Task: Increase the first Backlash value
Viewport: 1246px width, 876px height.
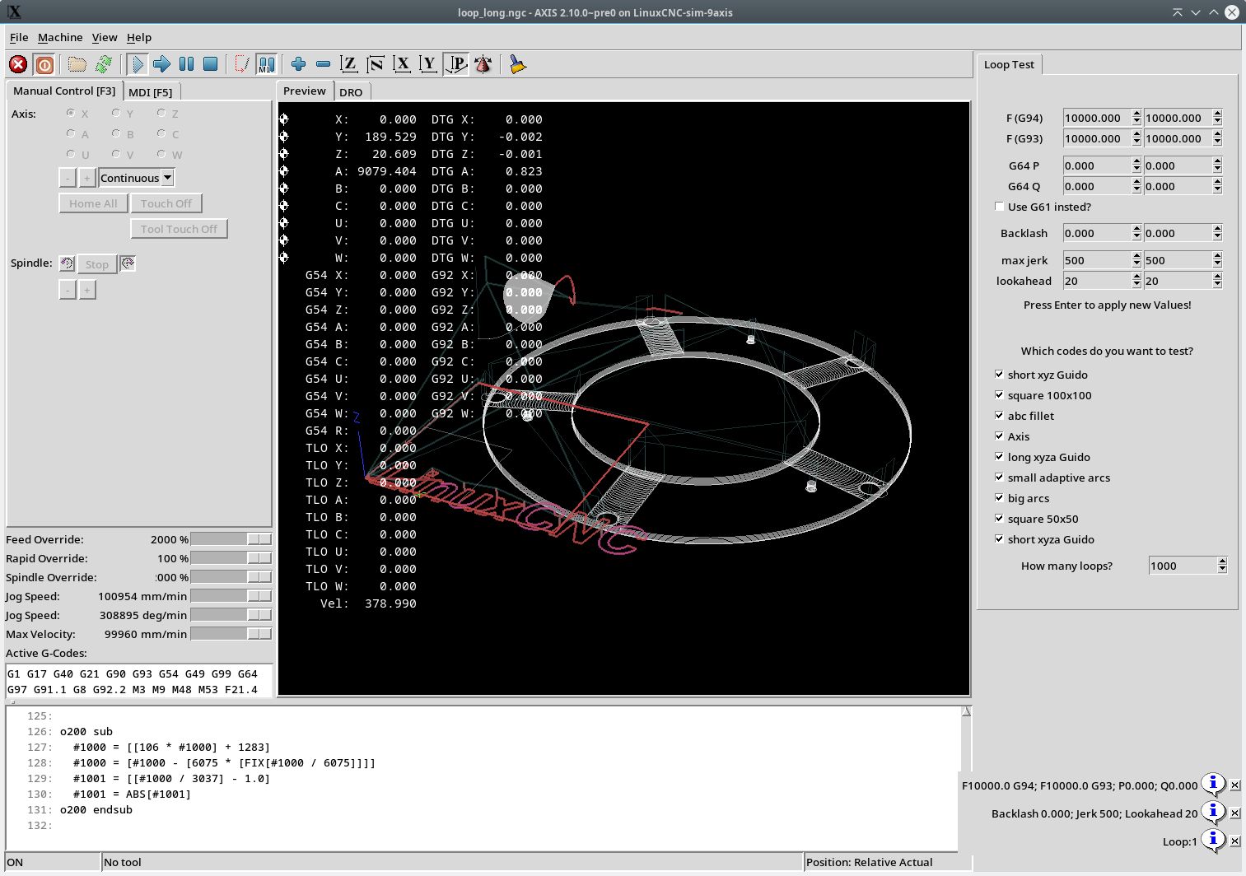Action: [x=1136, y=229]
